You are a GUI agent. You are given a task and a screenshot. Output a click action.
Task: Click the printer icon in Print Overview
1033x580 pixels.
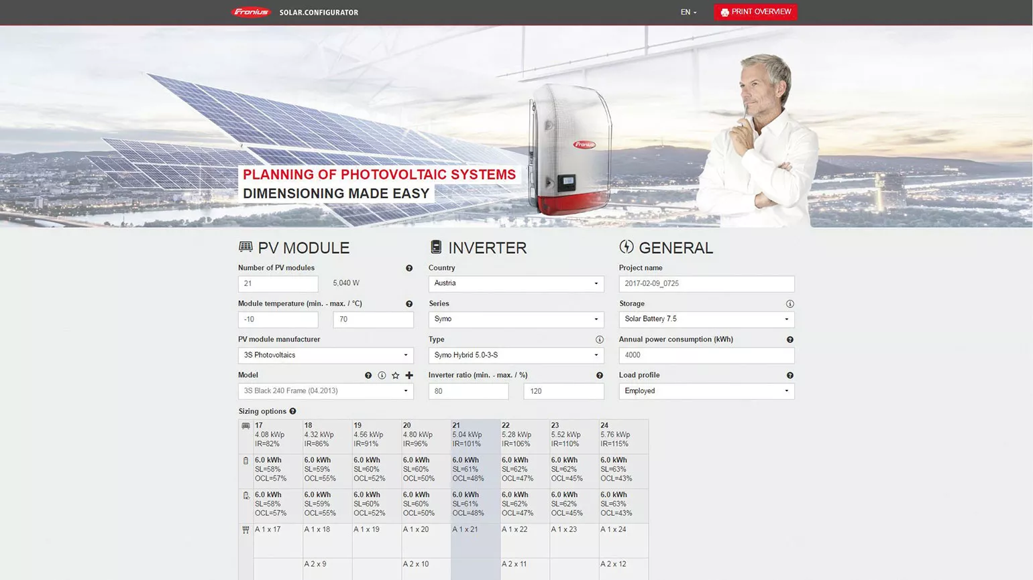pyautogui.click(x=724, y=12)
